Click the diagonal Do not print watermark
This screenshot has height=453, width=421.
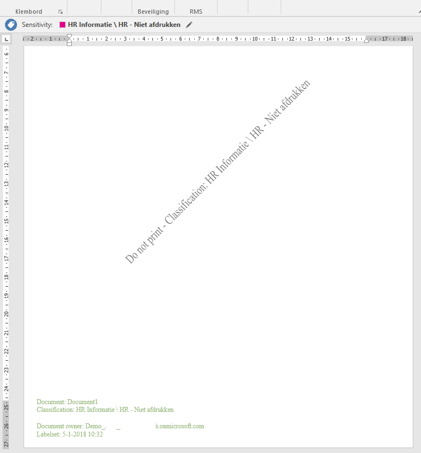pos(218,172)
